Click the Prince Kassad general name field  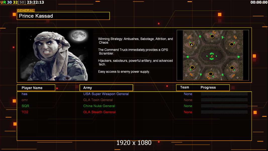pos(63,16)
